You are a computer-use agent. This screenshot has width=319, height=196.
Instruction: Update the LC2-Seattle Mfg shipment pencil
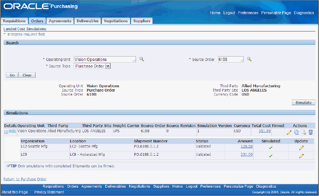pos(301,148)
